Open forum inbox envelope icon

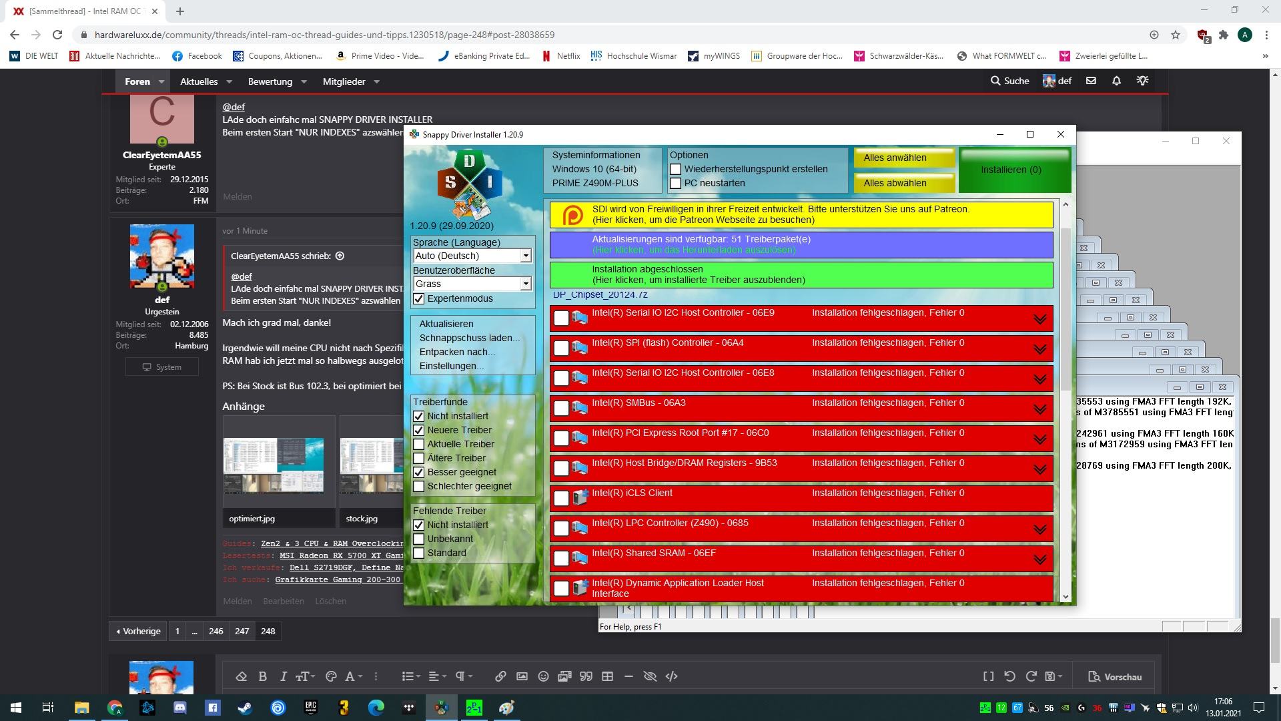click(1091, 81)
